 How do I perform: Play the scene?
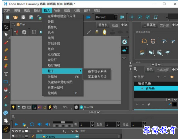click(x=16, y=125)
